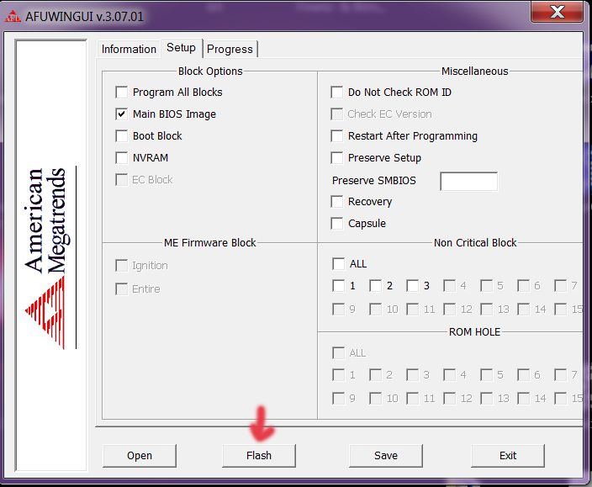Click ROM HOLE 10 checkbox

point(375,399)
